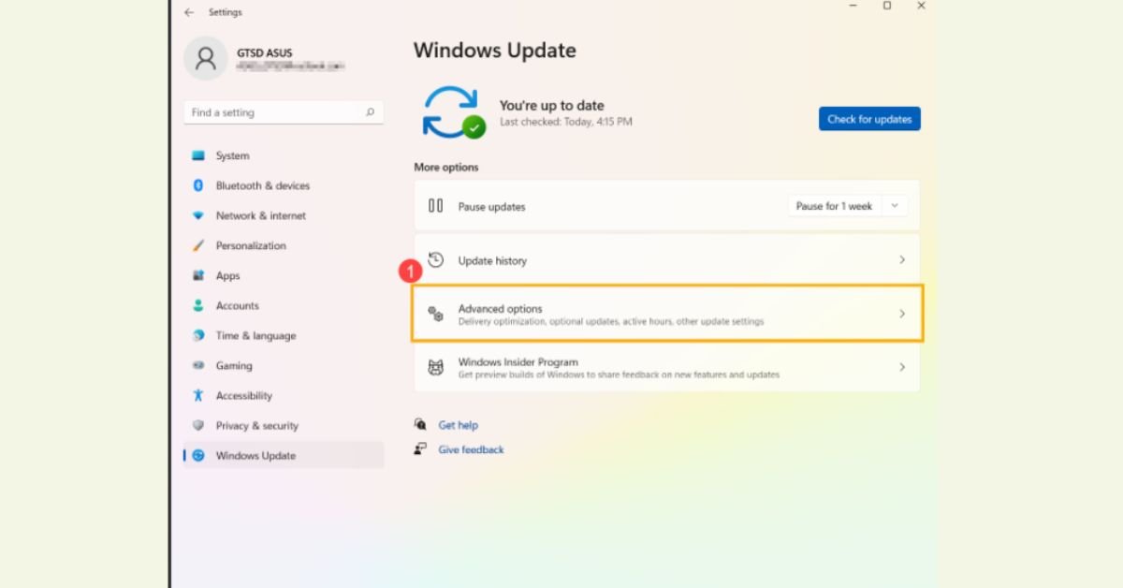Open Network & internet settings
This screenshot has height=588, width=1123.
point(284,215)
